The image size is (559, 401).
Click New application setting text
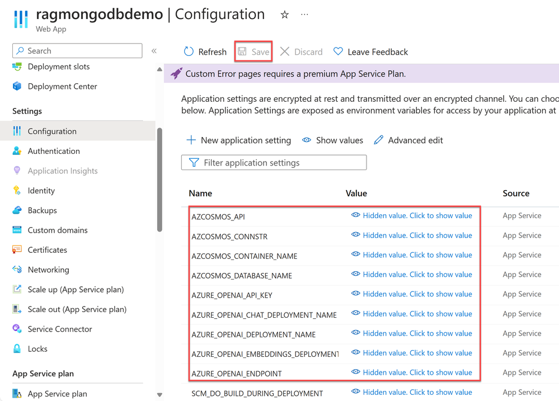246,140
